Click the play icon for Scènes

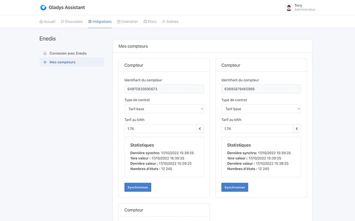164,22
